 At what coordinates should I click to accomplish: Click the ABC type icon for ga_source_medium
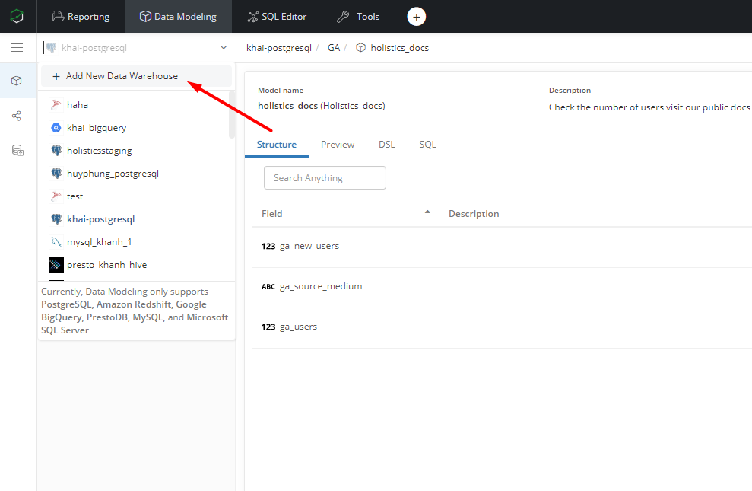click(268, 286)
